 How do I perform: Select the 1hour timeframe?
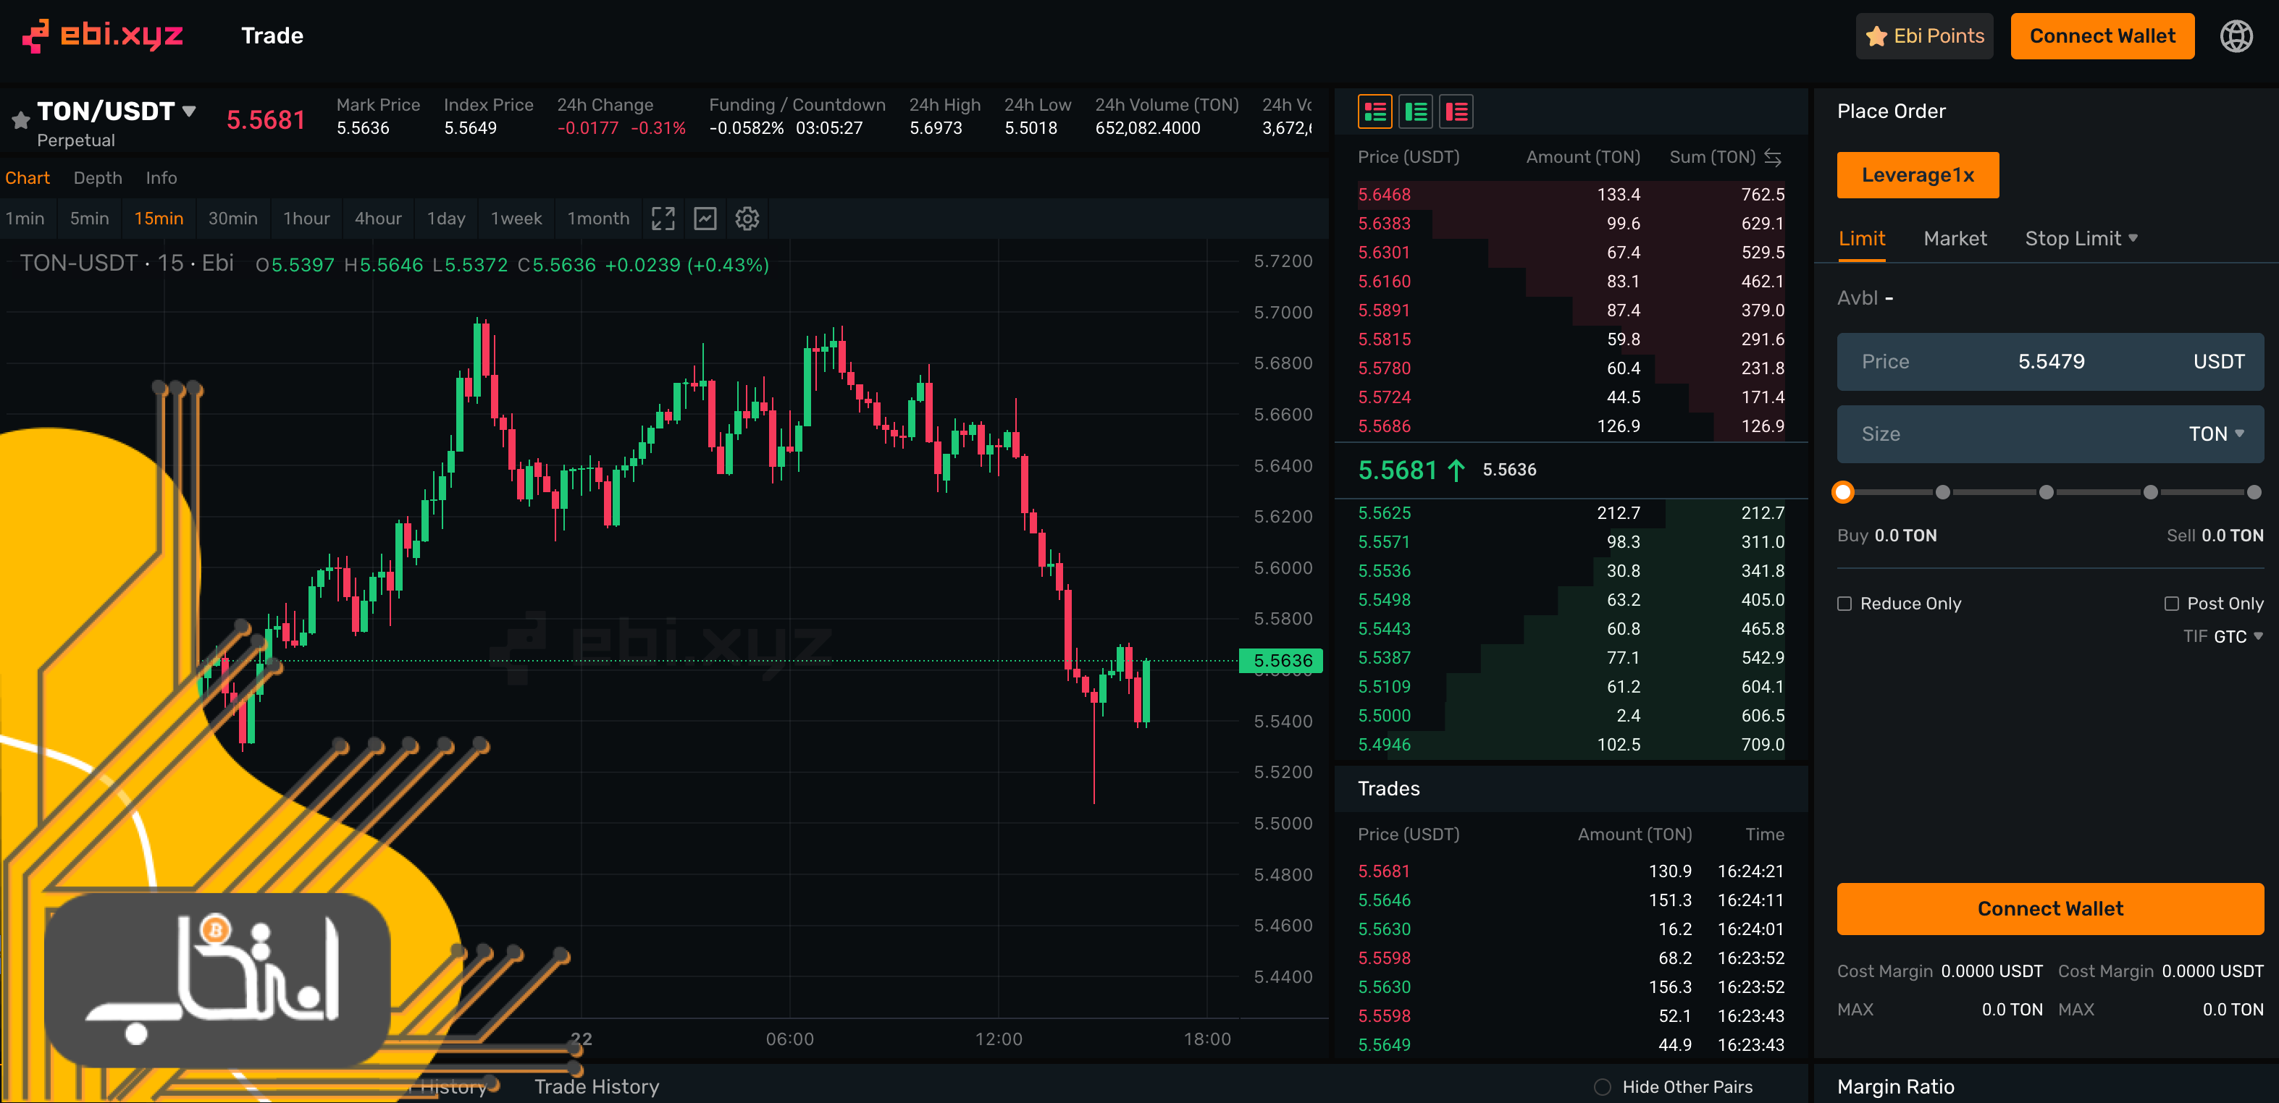click(306, 219)
